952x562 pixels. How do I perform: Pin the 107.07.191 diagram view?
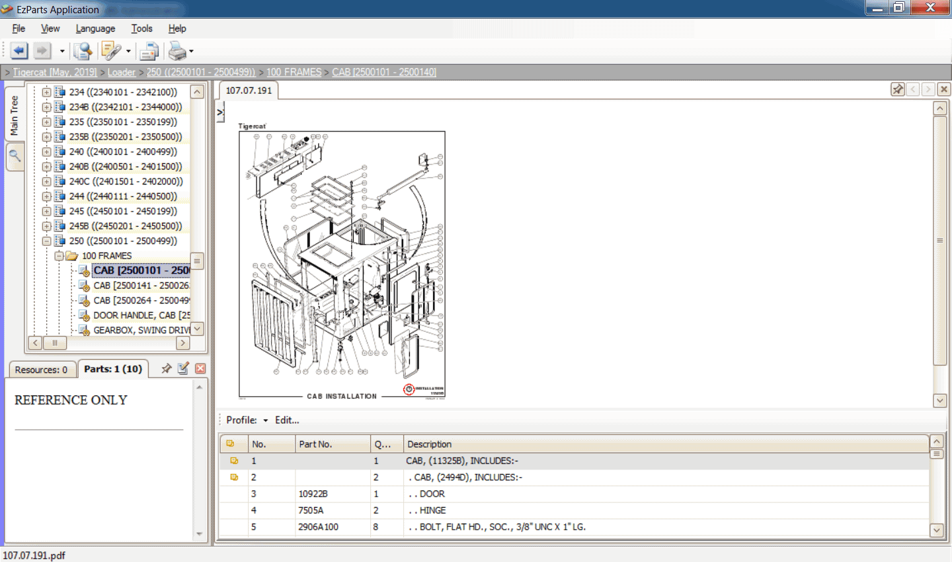tap(898, 88)
